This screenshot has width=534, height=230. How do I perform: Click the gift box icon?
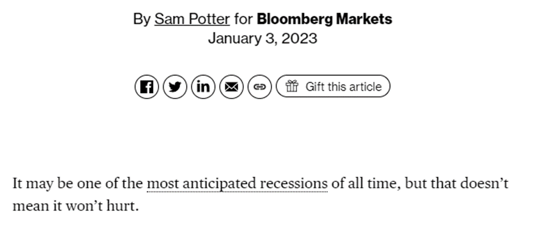coord(292,86)
